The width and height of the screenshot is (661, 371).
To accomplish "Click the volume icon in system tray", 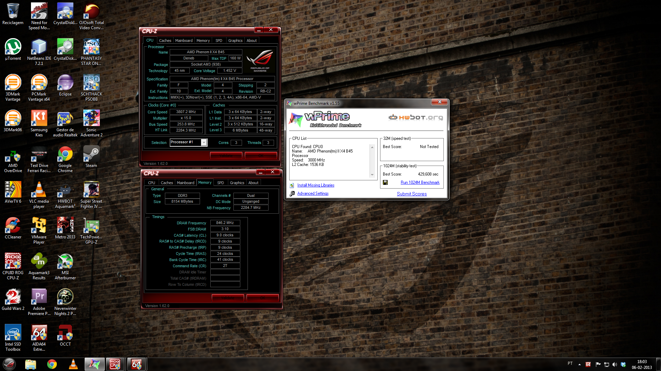I will [615, 364].
